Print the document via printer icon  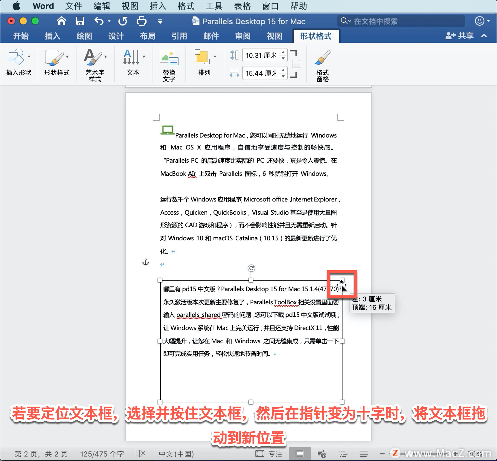tap(141, 21)
